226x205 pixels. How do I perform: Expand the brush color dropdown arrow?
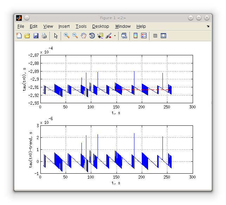click(x=114, y=36)
